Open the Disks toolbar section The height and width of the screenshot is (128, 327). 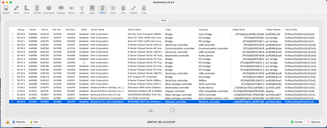(92, 10)
